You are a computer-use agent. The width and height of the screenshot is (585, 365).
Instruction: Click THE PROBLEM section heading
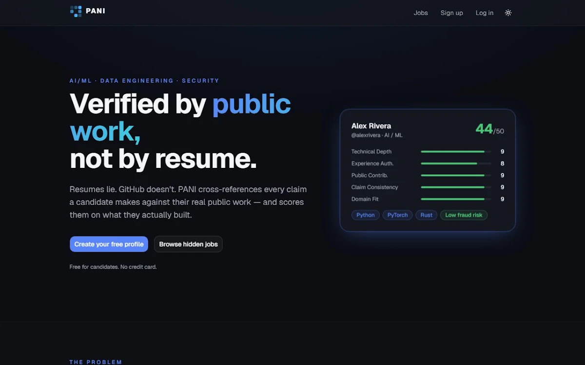[x=96, y=362]
